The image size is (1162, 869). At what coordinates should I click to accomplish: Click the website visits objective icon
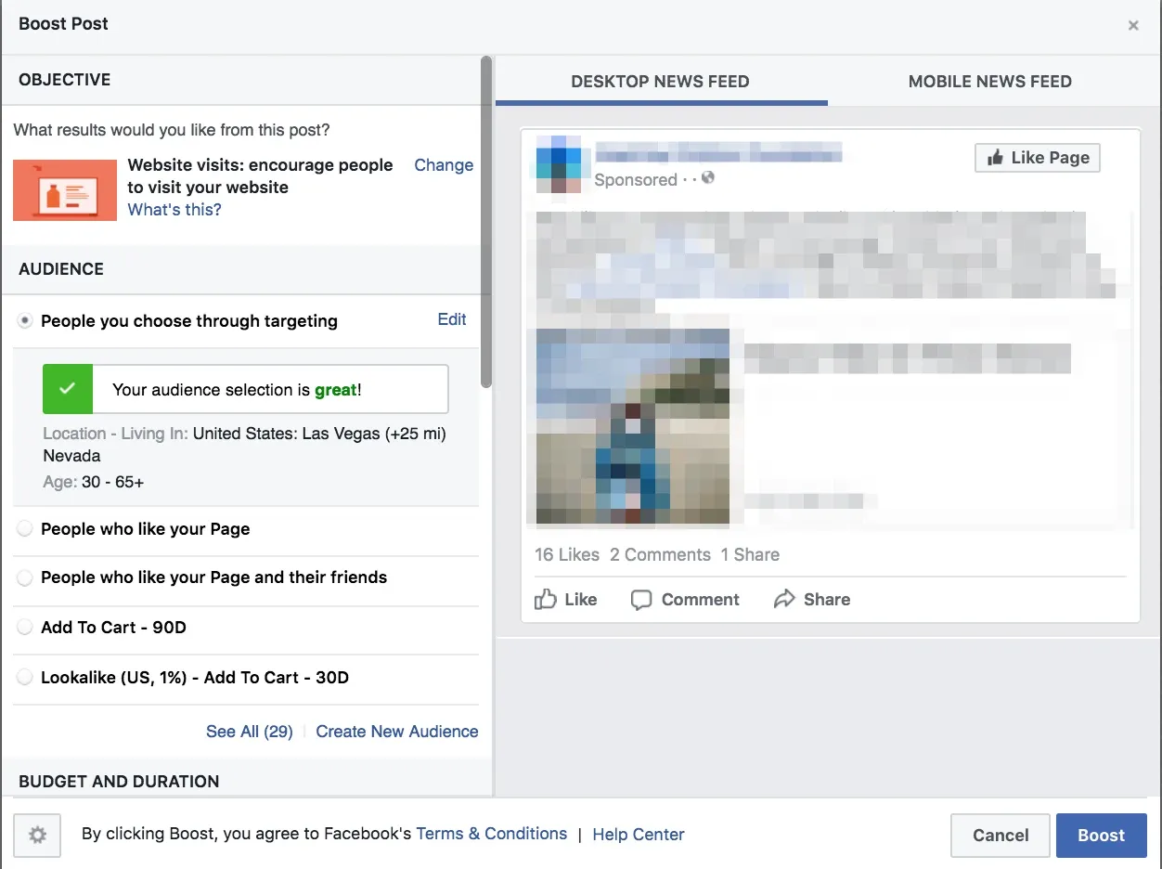[x=65, y=190]
